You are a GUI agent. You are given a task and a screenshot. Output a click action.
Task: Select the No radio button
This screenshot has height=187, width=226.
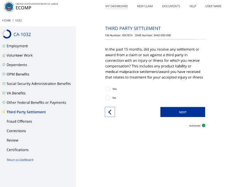point(108,98)
